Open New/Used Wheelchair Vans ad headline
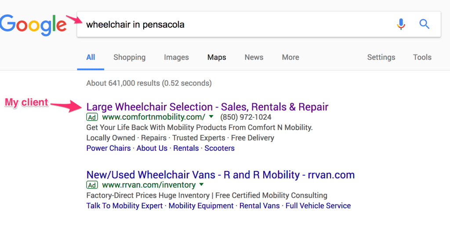Screen dimensions: 450x225 point(221,175)
